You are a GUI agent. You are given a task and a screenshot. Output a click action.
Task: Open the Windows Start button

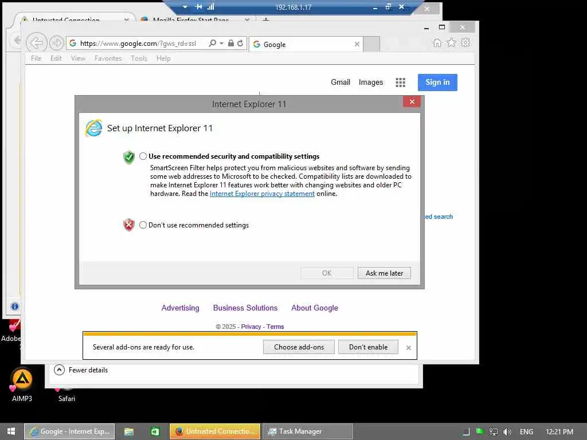coord(11,431)
